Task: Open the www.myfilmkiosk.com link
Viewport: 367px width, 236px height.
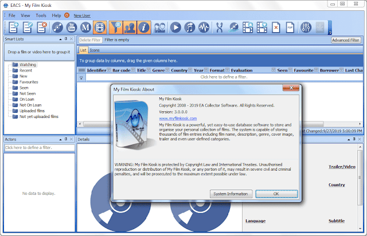Action: (x=178, y=119)
